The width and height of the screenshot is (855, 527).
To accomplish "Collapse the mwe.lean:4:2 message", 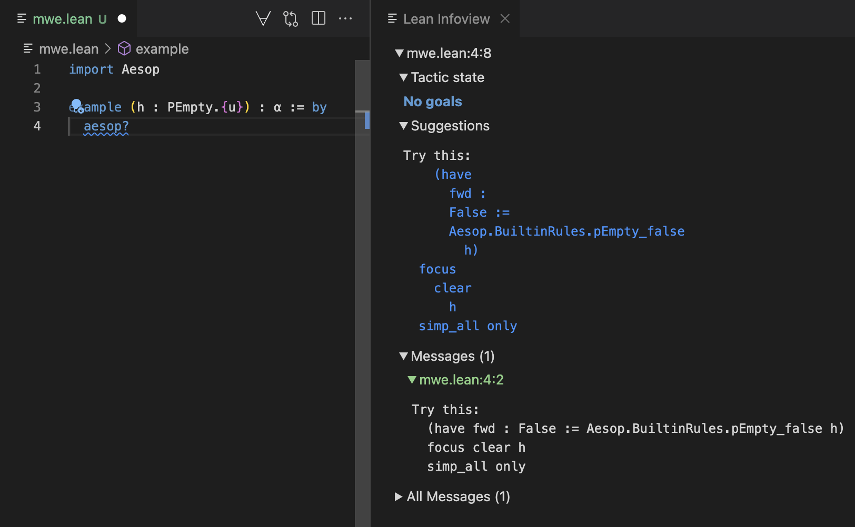I will click(412, 380).
